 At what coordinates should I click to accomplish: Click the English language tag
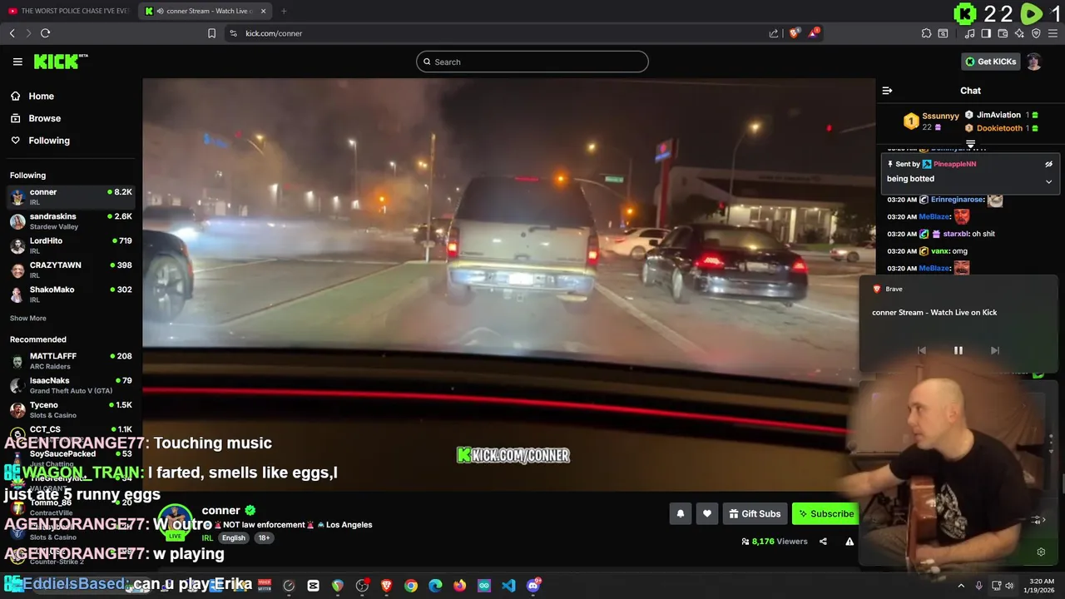pyautogui.click(x=233, y=537)
